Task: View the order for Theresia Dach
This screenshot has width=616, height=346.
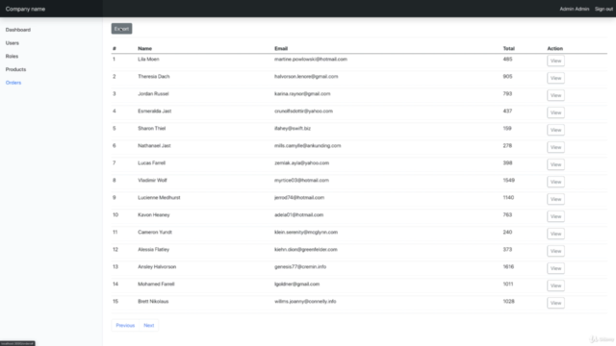Action: click(x=555, y=78)
